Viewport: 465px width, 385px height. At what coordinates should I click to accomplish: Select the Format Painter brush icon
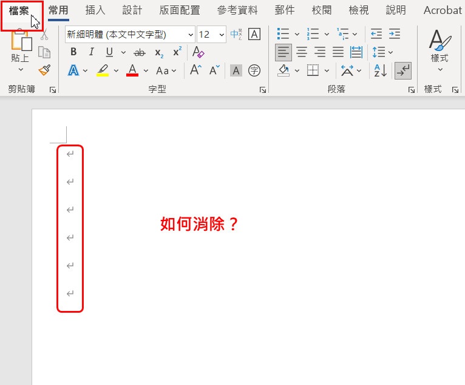(44, 70)
